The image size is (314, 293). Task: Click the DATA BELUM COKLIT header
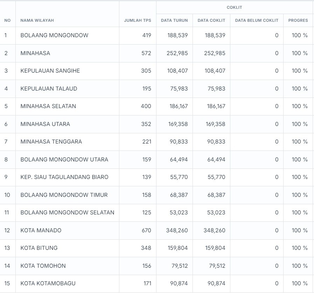coord(257,20)
